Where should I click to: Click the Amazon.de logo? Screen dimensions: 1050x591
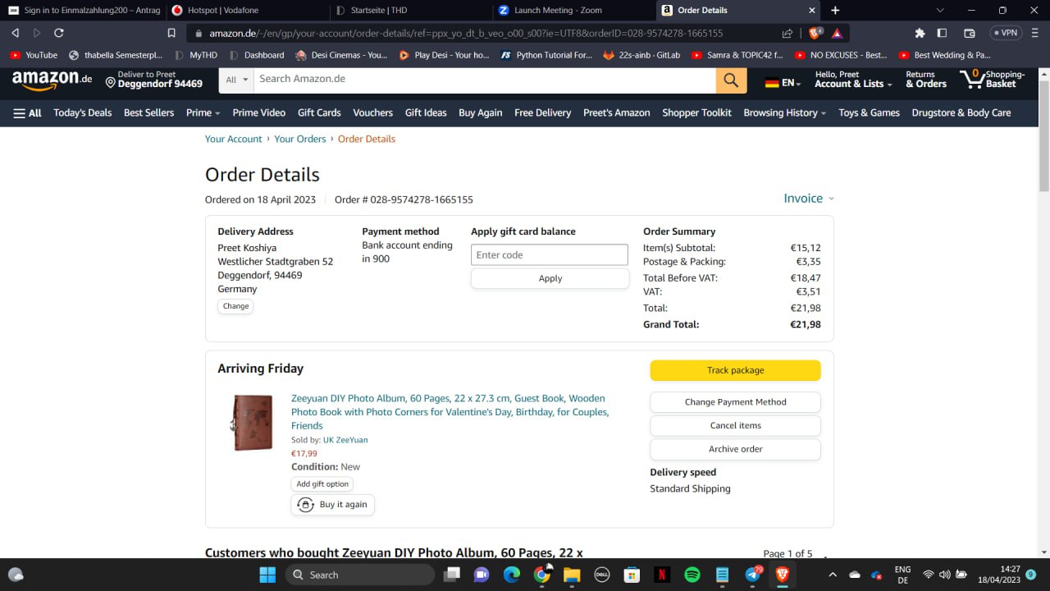pos(52,80)
